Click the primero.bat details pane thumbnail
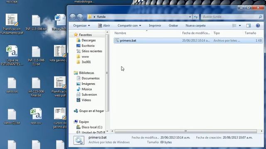The image size is (266, 149). [79, 140]
